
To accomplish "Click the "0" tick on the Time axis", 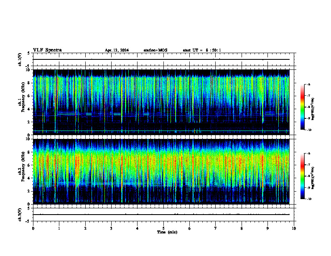I will tap(33, 228).
